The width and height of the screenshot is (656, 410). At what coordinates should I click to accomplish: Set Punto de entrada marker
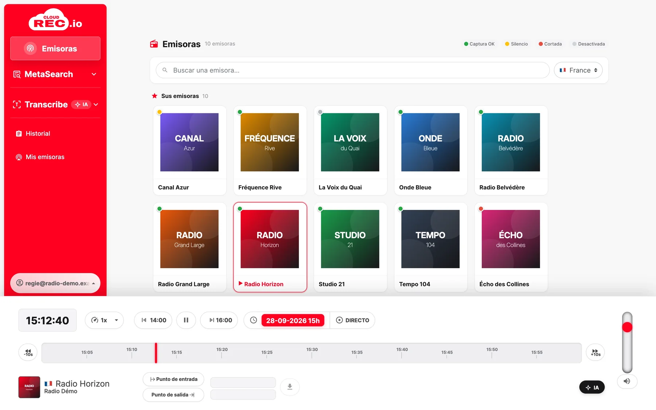pos(173,379)
